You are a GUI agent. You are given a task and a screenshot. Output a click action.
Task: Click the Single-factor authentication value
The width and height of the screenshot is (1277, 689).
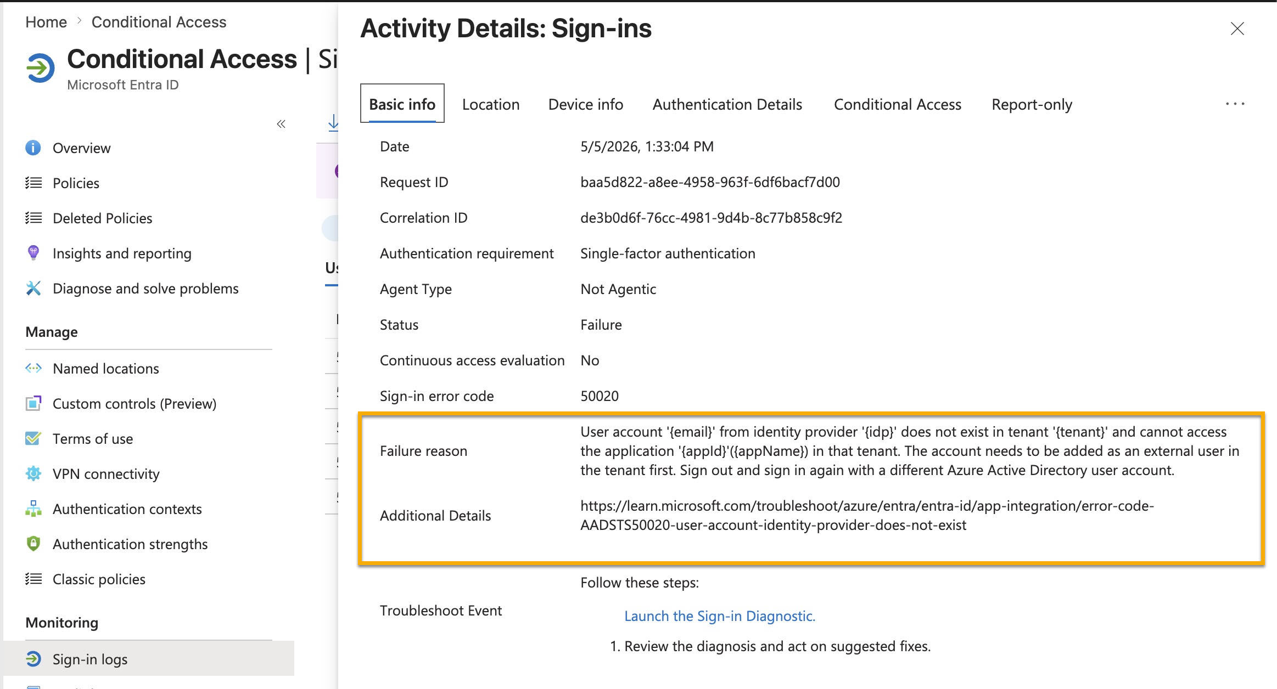pyautogui.click(x=668, y=253)
